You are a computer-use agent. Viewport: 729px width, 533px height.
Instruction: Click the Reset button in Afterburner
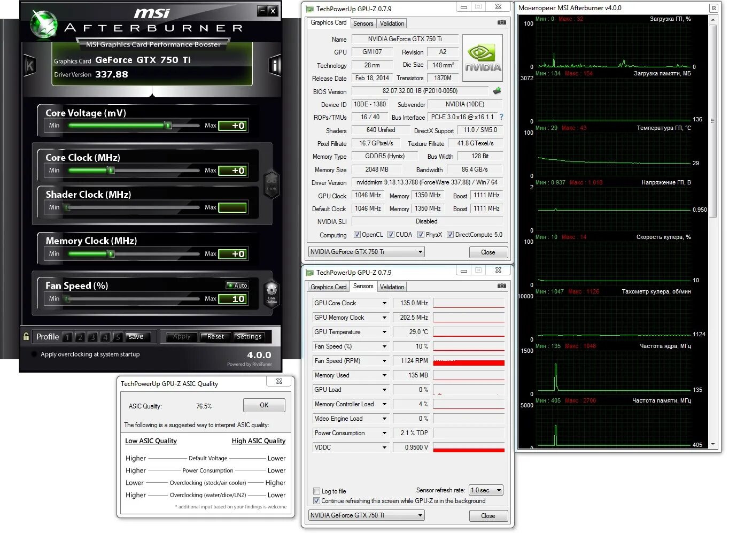(x=215, y=336)
